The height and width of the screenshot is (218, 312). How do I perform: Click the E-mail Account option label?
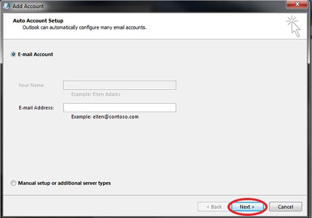pos(35,54)
